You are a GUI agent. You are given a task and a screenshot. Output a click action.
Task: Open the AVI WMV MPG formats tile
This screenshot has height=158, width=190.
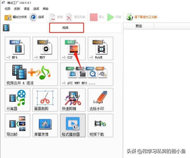87,74
